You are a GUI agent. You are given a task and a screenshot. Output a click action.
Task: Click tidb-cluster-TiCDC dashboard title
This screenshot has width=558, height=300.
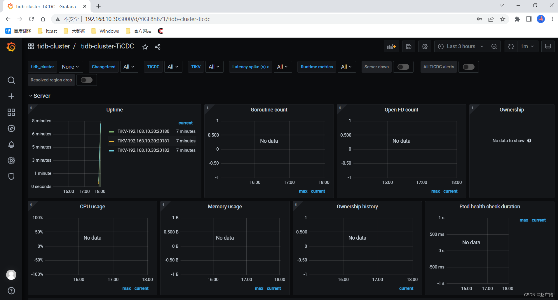(x=107, y=46)
